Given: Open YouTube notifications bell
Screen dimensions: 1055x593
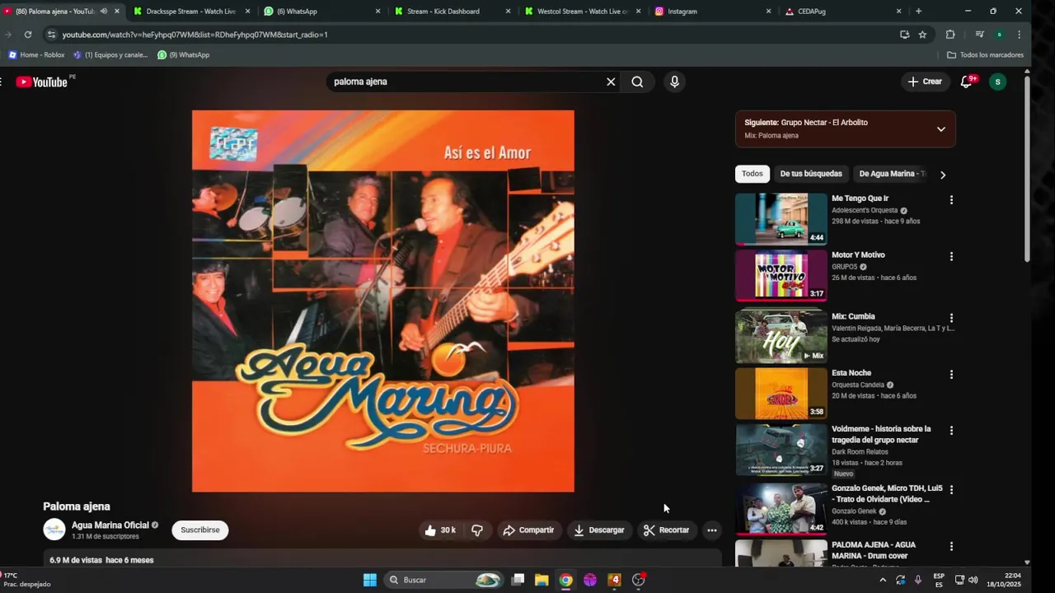Looking at the screenshot, I should [967, 82].
